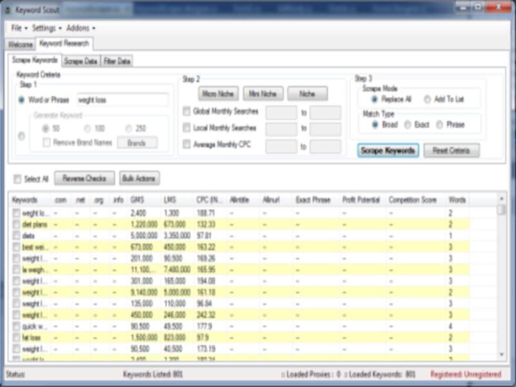516x387 pixels.
Task: Click GMS value 1,220,000
Action: click(x=144, y=224)
